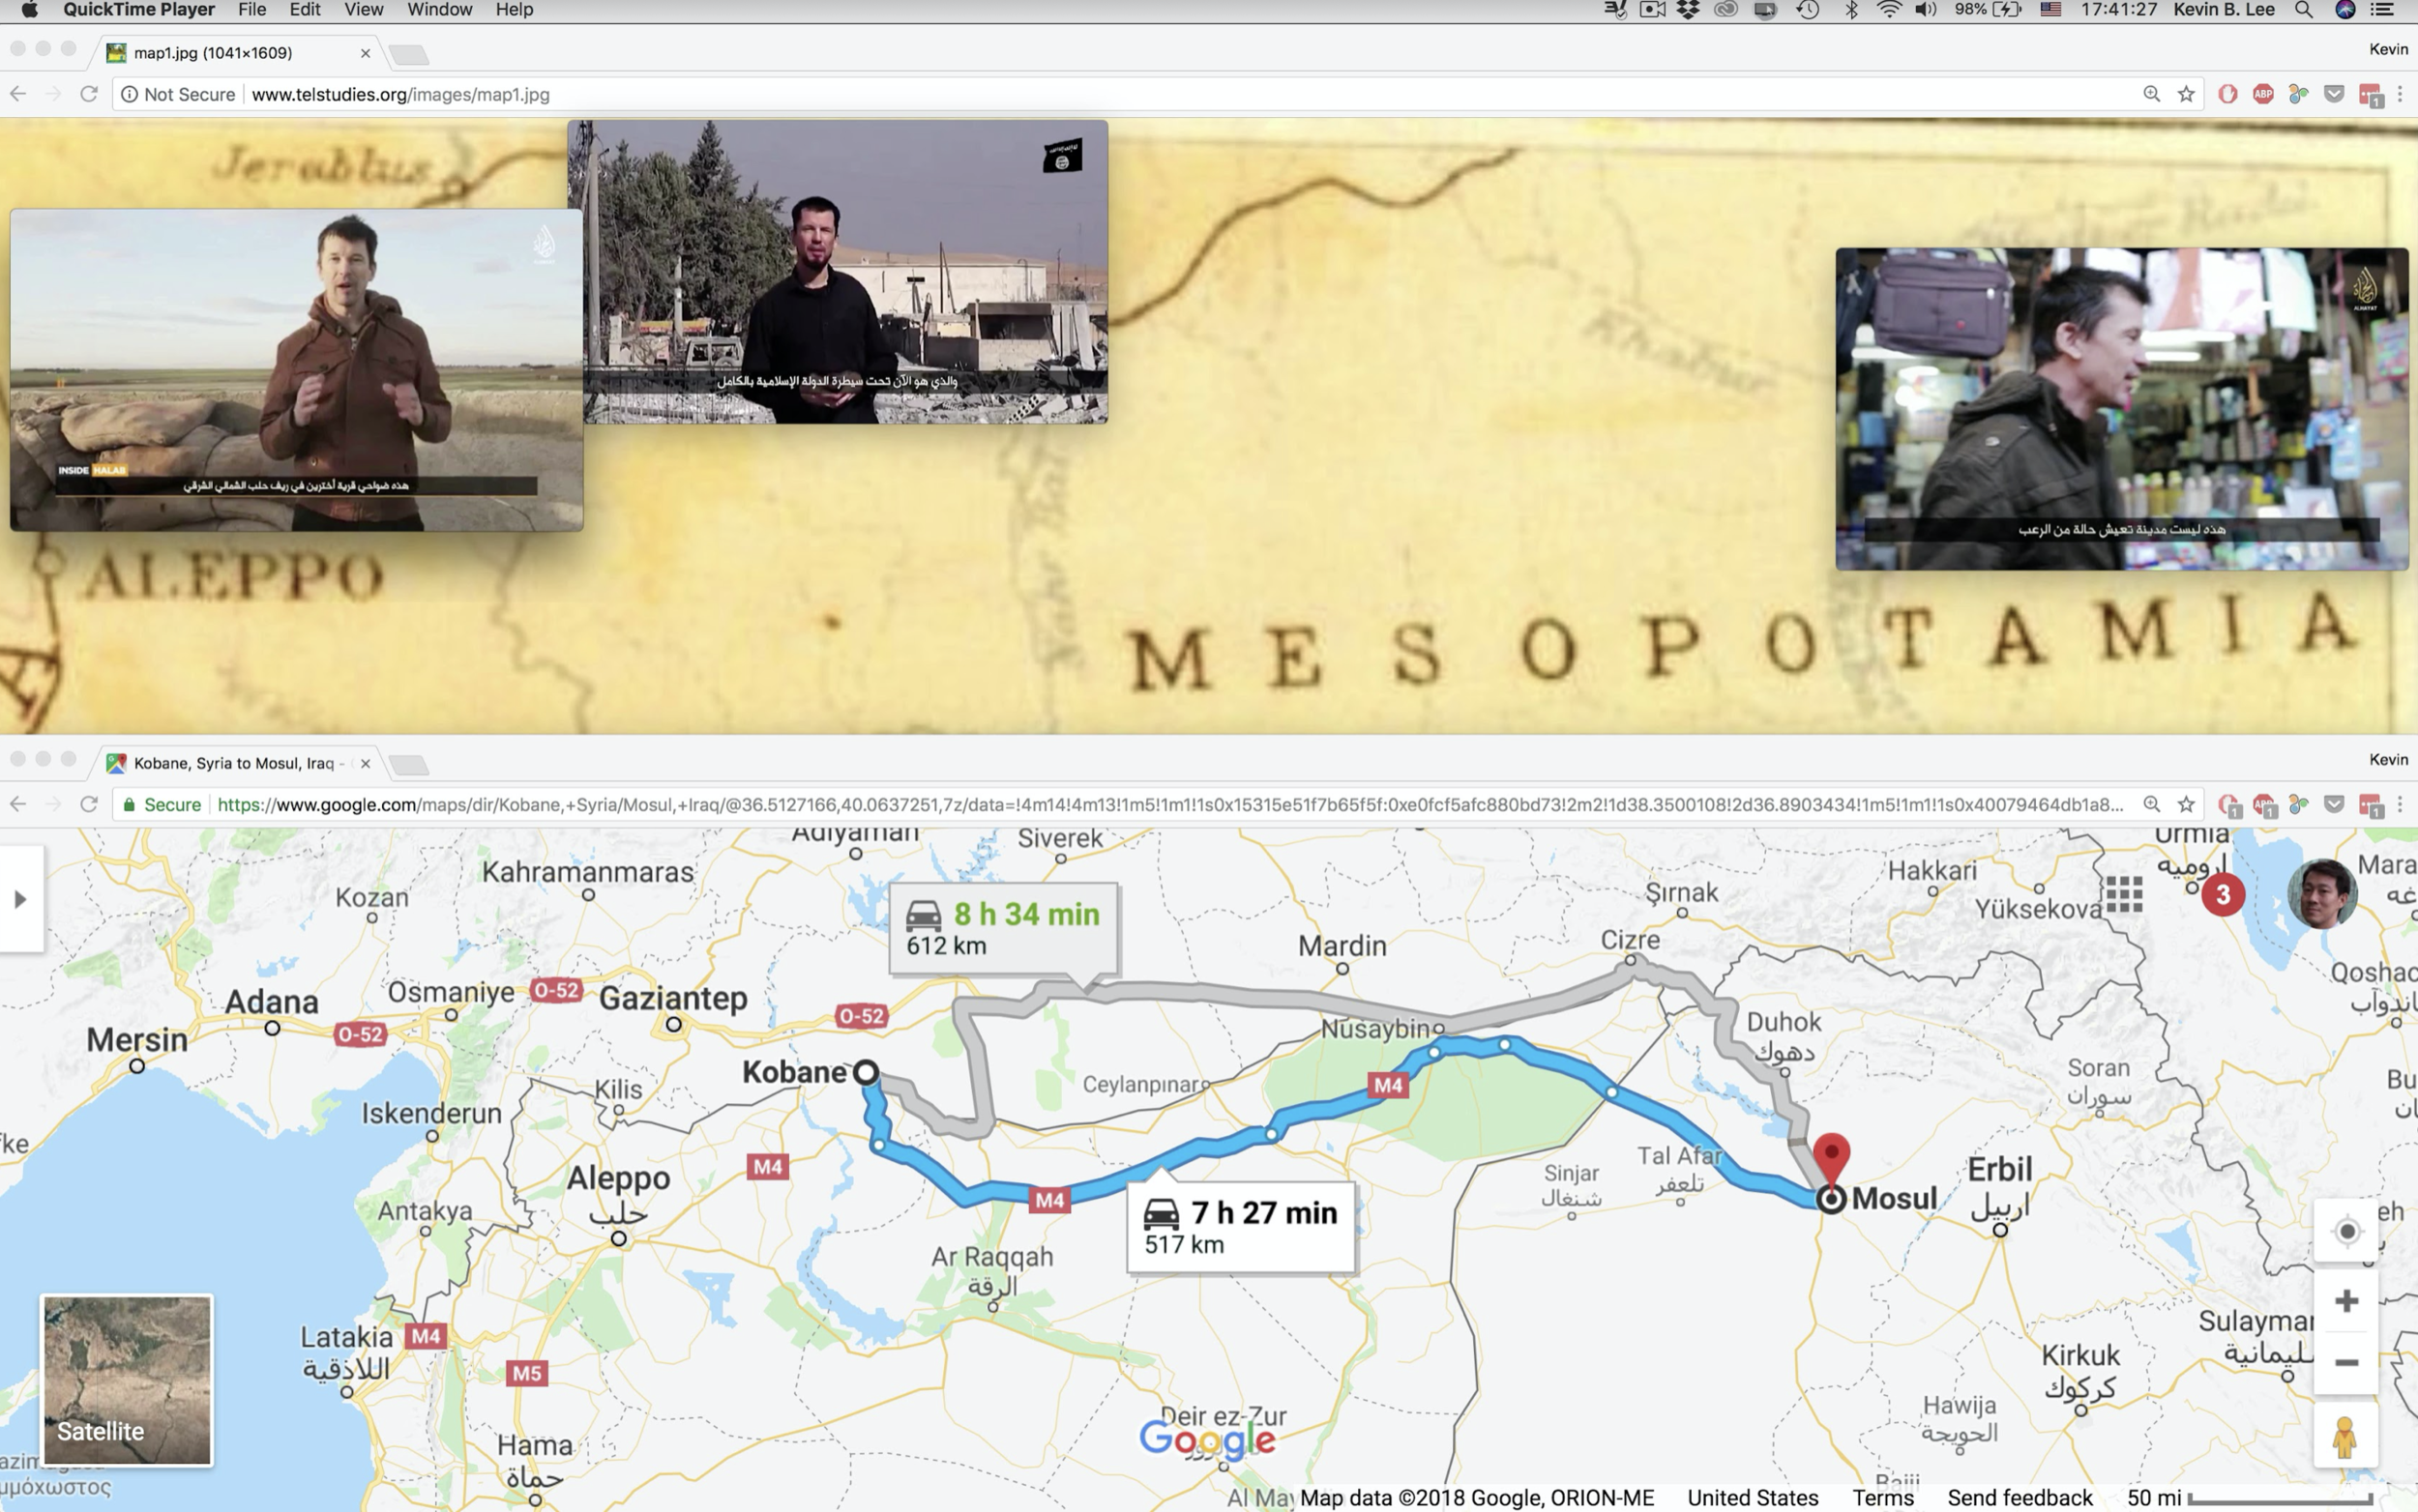The width and height of the screenshot is (2418, 1512).
Task: Click the Google Maps zoom out minus button
Action: 2346,1363
